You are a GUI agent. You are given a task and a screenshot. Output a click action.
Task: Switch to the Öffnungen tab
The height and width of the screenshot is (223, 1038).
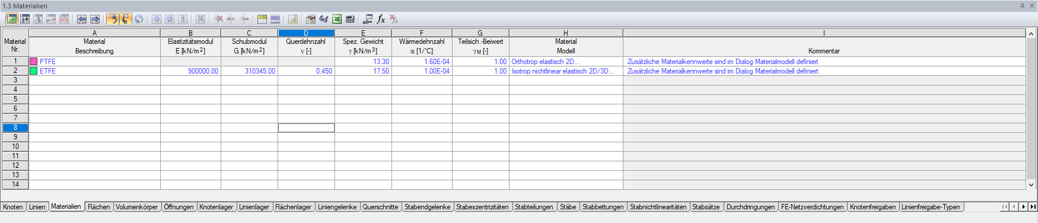179,207
